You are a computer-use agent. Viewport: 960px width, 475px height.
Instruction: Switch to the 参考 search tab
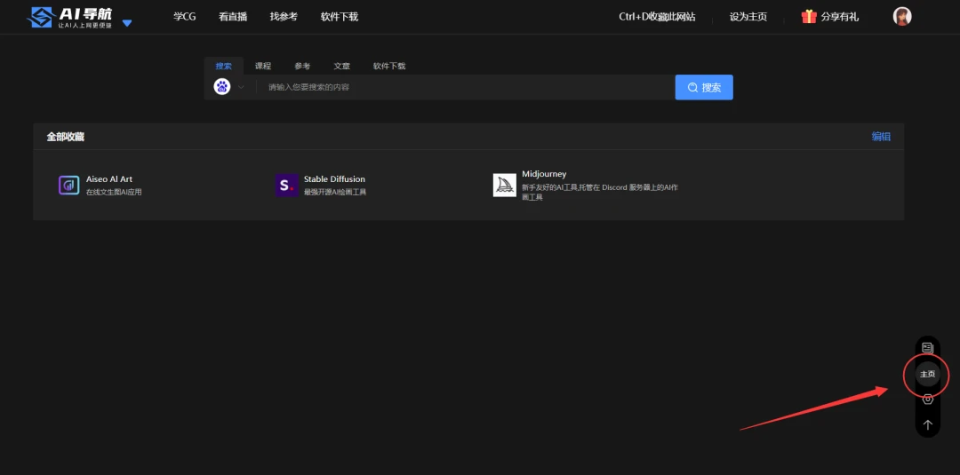302,66
